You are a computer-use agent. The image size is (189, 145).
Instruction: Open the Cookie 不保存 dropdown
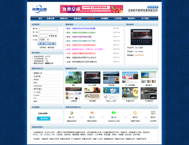point(44,39)
